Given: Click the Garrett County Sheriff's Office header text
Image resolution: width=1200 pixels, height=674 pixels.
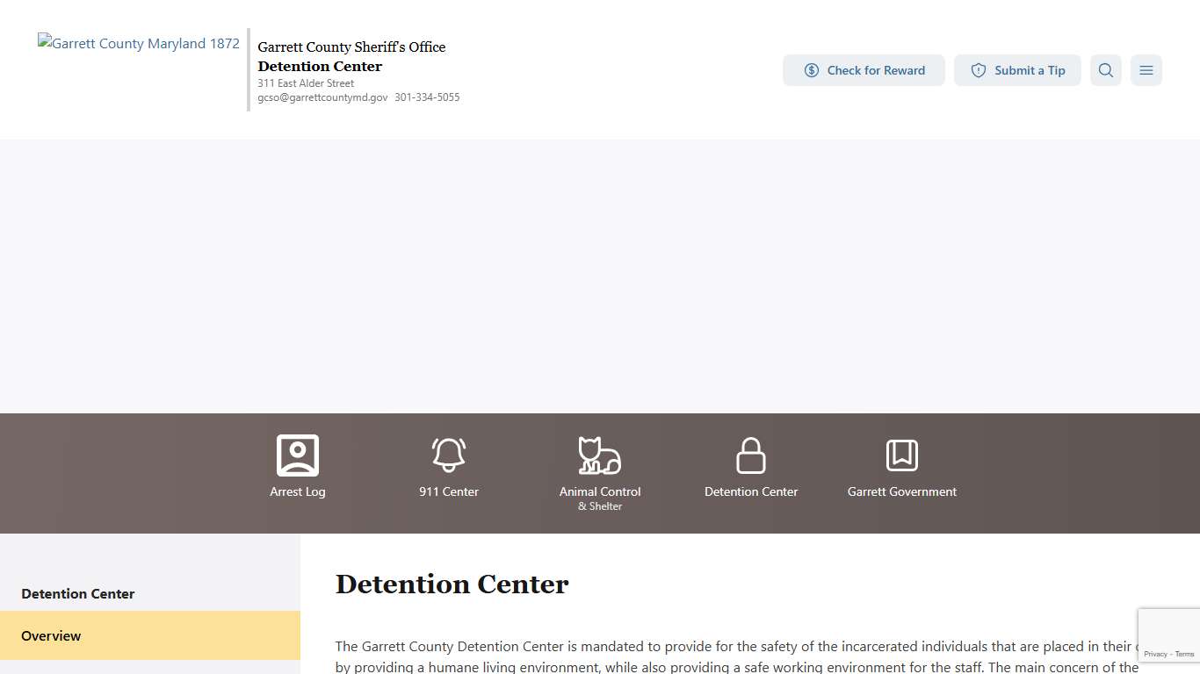Looking at the screenshot, I should 351,47.
